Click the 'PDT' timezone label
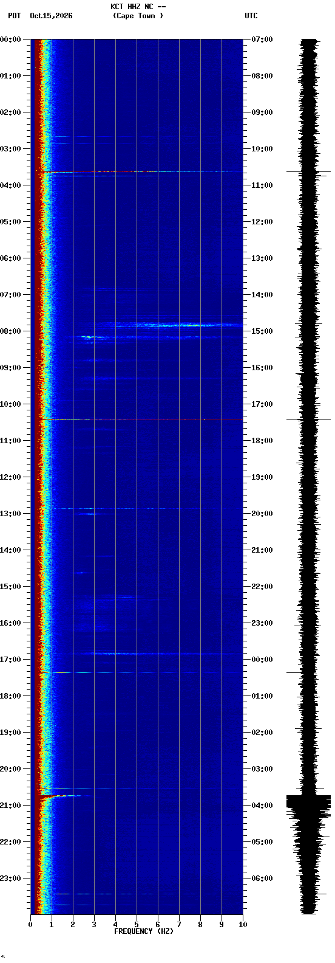The height and width of the screenshot is (963, 335). click(14, 16)
